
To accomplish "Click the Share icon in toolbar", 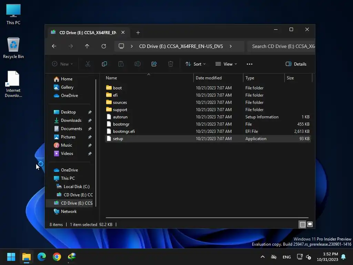I will tap(154, 64).
